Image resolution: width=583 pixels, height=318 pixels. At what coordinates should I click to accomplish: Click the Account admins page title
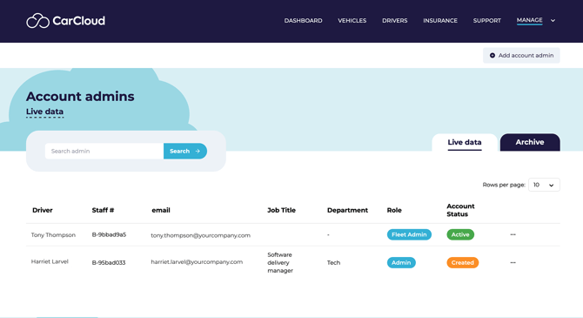pos(80,97)
